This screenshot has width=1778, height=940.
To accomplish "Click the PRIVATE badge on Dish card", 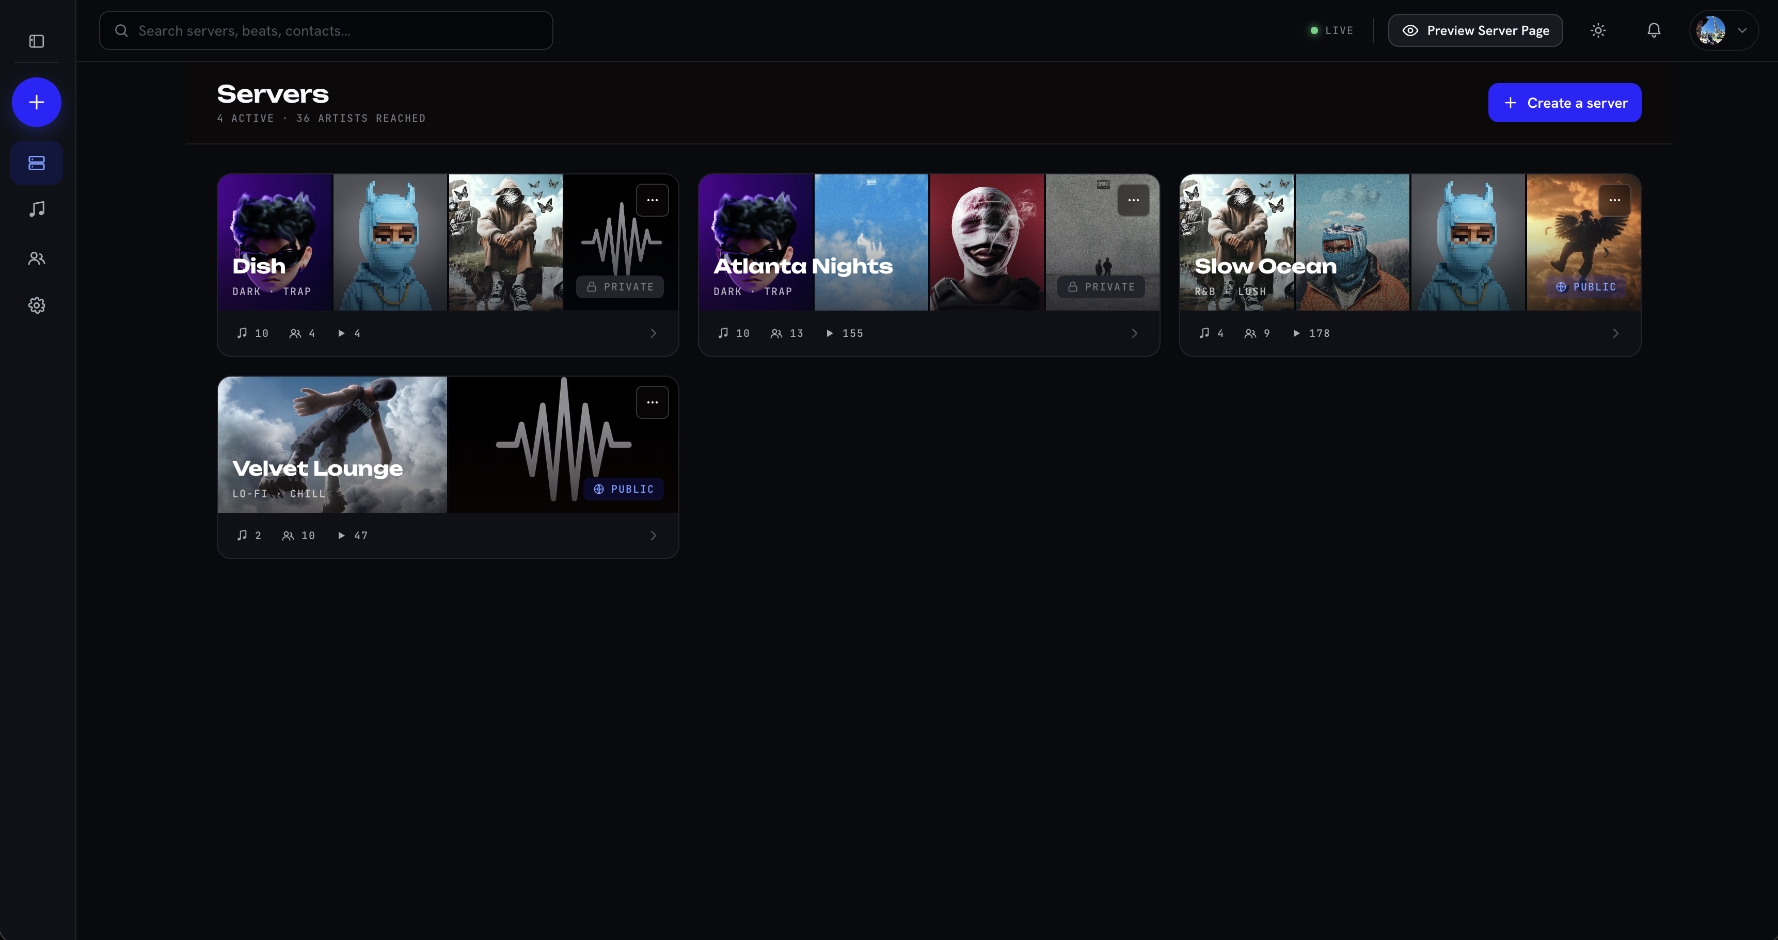I will point(620,287).
